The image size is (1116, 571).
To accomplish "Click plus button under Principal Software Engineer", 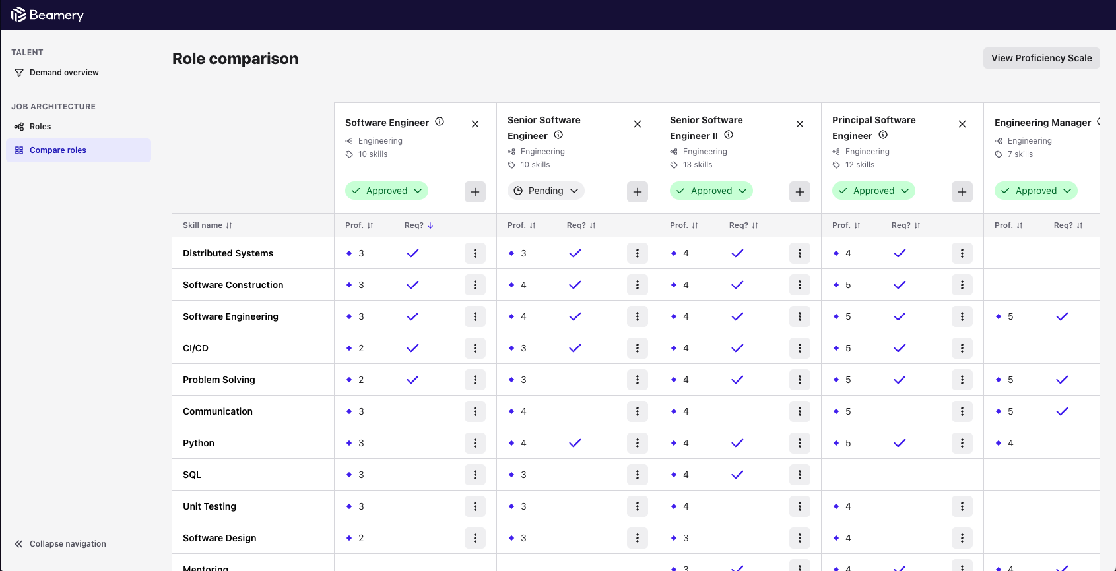I will pos(962,192).
